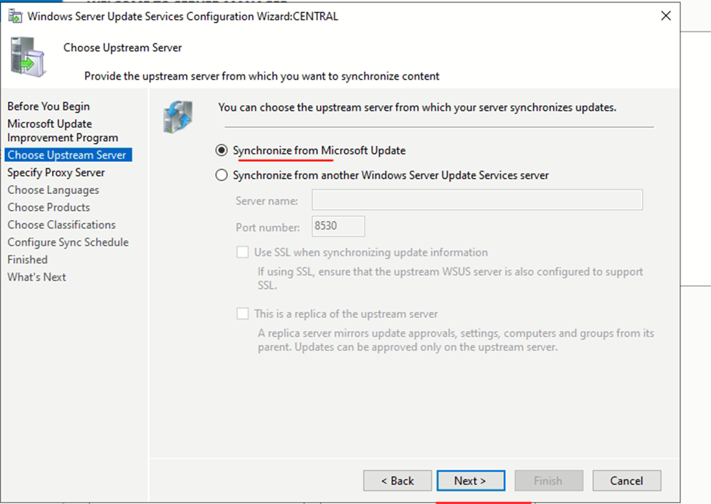Jump to Choose Languages step
The width and height of the screenshot is (711, 504).
coord(53,190)
